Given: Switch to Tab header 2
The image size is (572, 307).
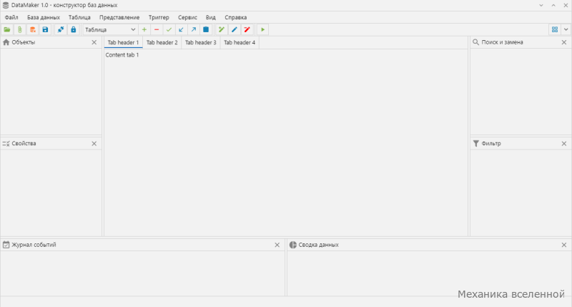Looking at the screenshot, I should [162, 42].
